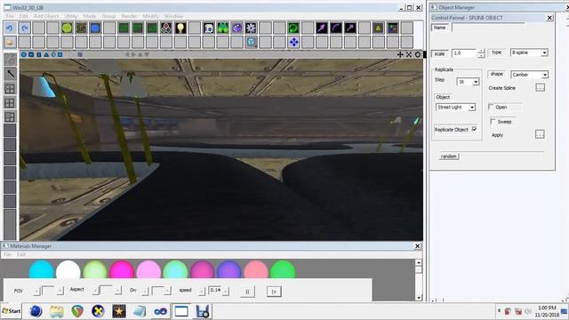Open the Modify menu

point(150,16)
